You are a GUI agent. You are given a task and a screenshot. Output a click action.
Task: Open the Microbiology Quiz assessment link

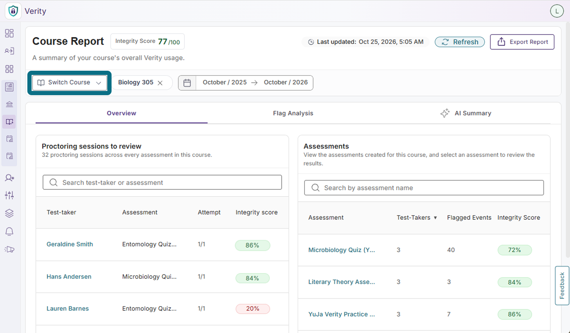pyautogui.click(x=342, y=250)
